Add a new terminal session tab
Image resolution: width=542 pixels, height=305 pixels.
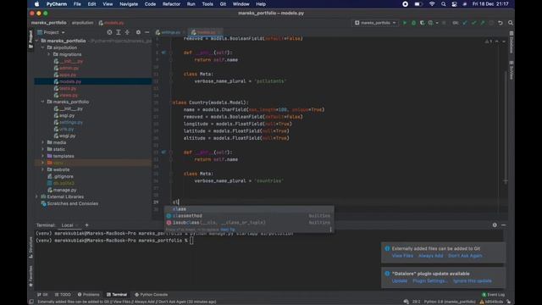coord(86,225)
